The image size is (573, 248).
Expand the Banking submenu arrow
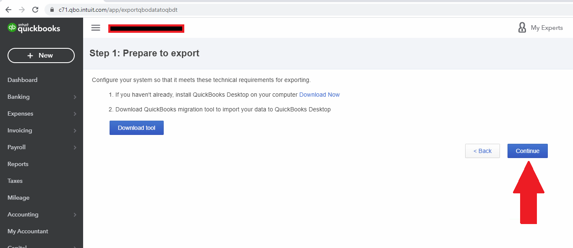(75, 97)
